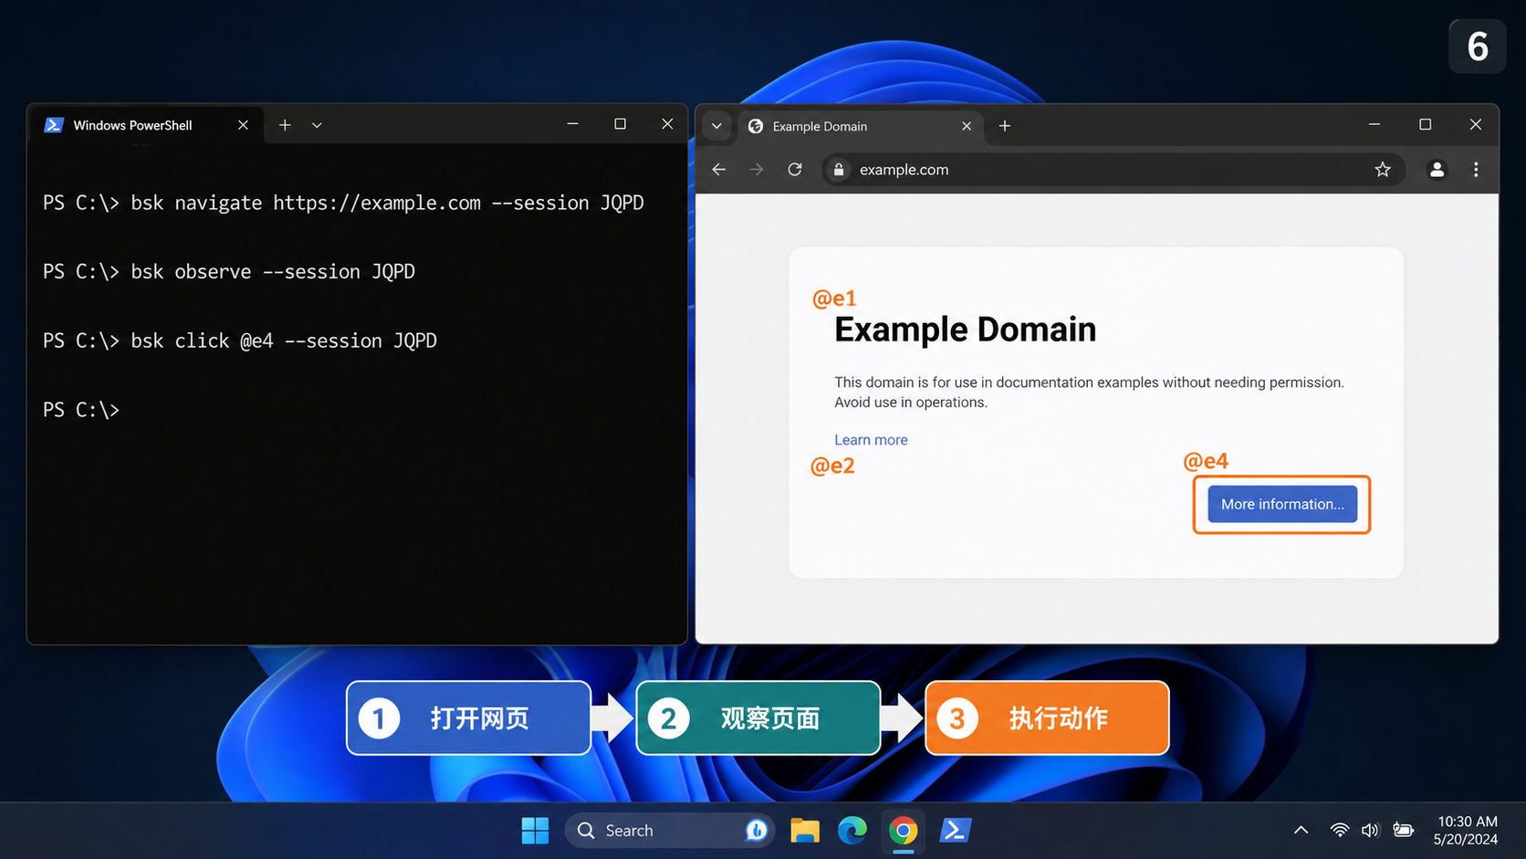
Task: Show hidden system tray icons
Action: (1301, 831)
